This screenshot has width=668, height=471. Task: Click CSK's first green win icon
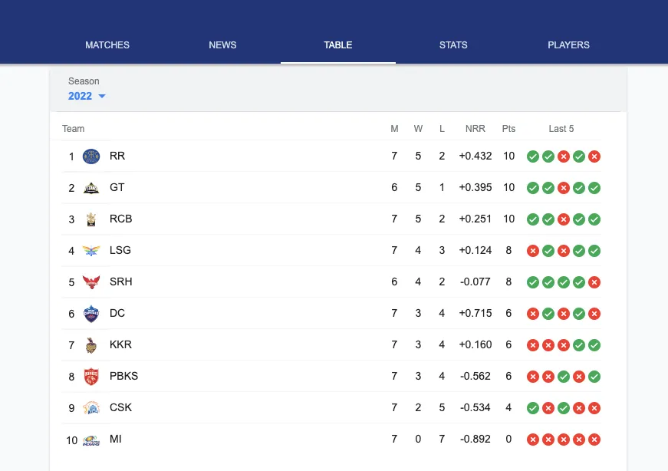(533, 408)
